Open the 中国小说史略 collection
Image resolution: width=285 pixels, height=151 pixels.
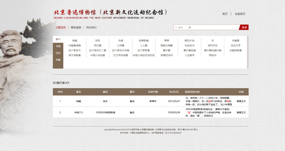98,55
